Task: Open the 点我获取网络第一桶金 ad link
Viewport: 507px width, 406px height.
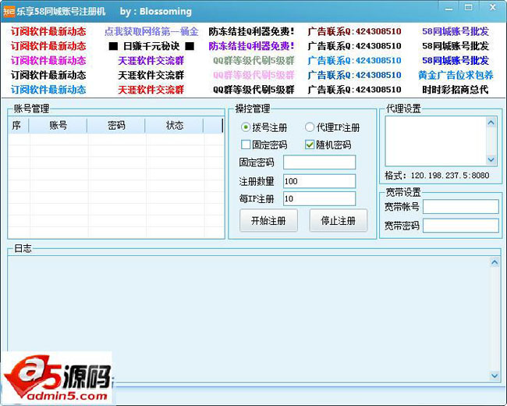Action: pyautogui.click(x=151, y=31)
